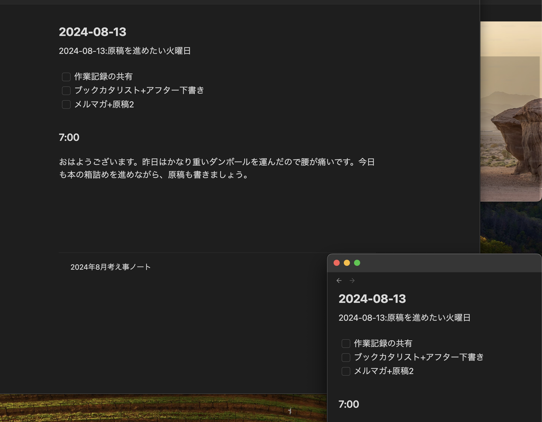This screenshot has height=422, width=542.
Task: Tick 作業記録の共有 checkbox in the floating window
Action: [x=346, y=343]
